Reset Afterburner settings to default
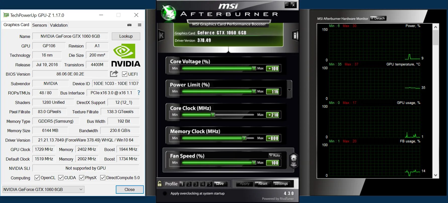Image resolution: width=448 pixels, height=203 pixels. coord(263,184)
